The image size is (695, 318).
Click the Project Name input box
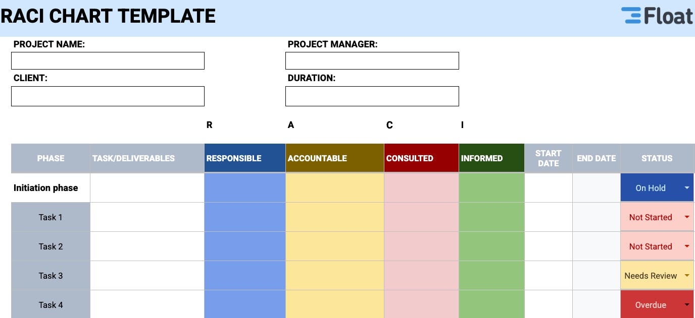108,60
